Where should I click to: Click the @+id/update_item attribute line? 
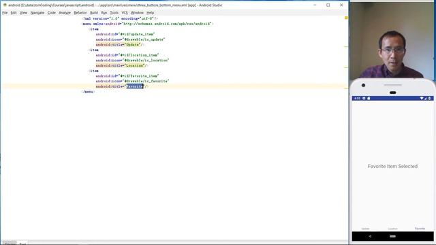point(125,34)
